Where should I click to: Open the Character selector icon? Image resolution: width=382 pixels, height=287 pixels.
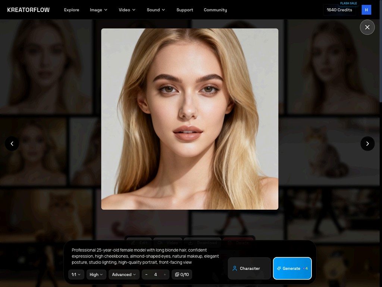(x=235, y=268)
